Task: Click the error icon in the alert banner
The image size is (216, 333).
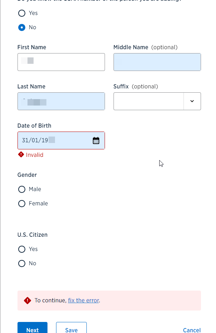Action: click(27, 301)
